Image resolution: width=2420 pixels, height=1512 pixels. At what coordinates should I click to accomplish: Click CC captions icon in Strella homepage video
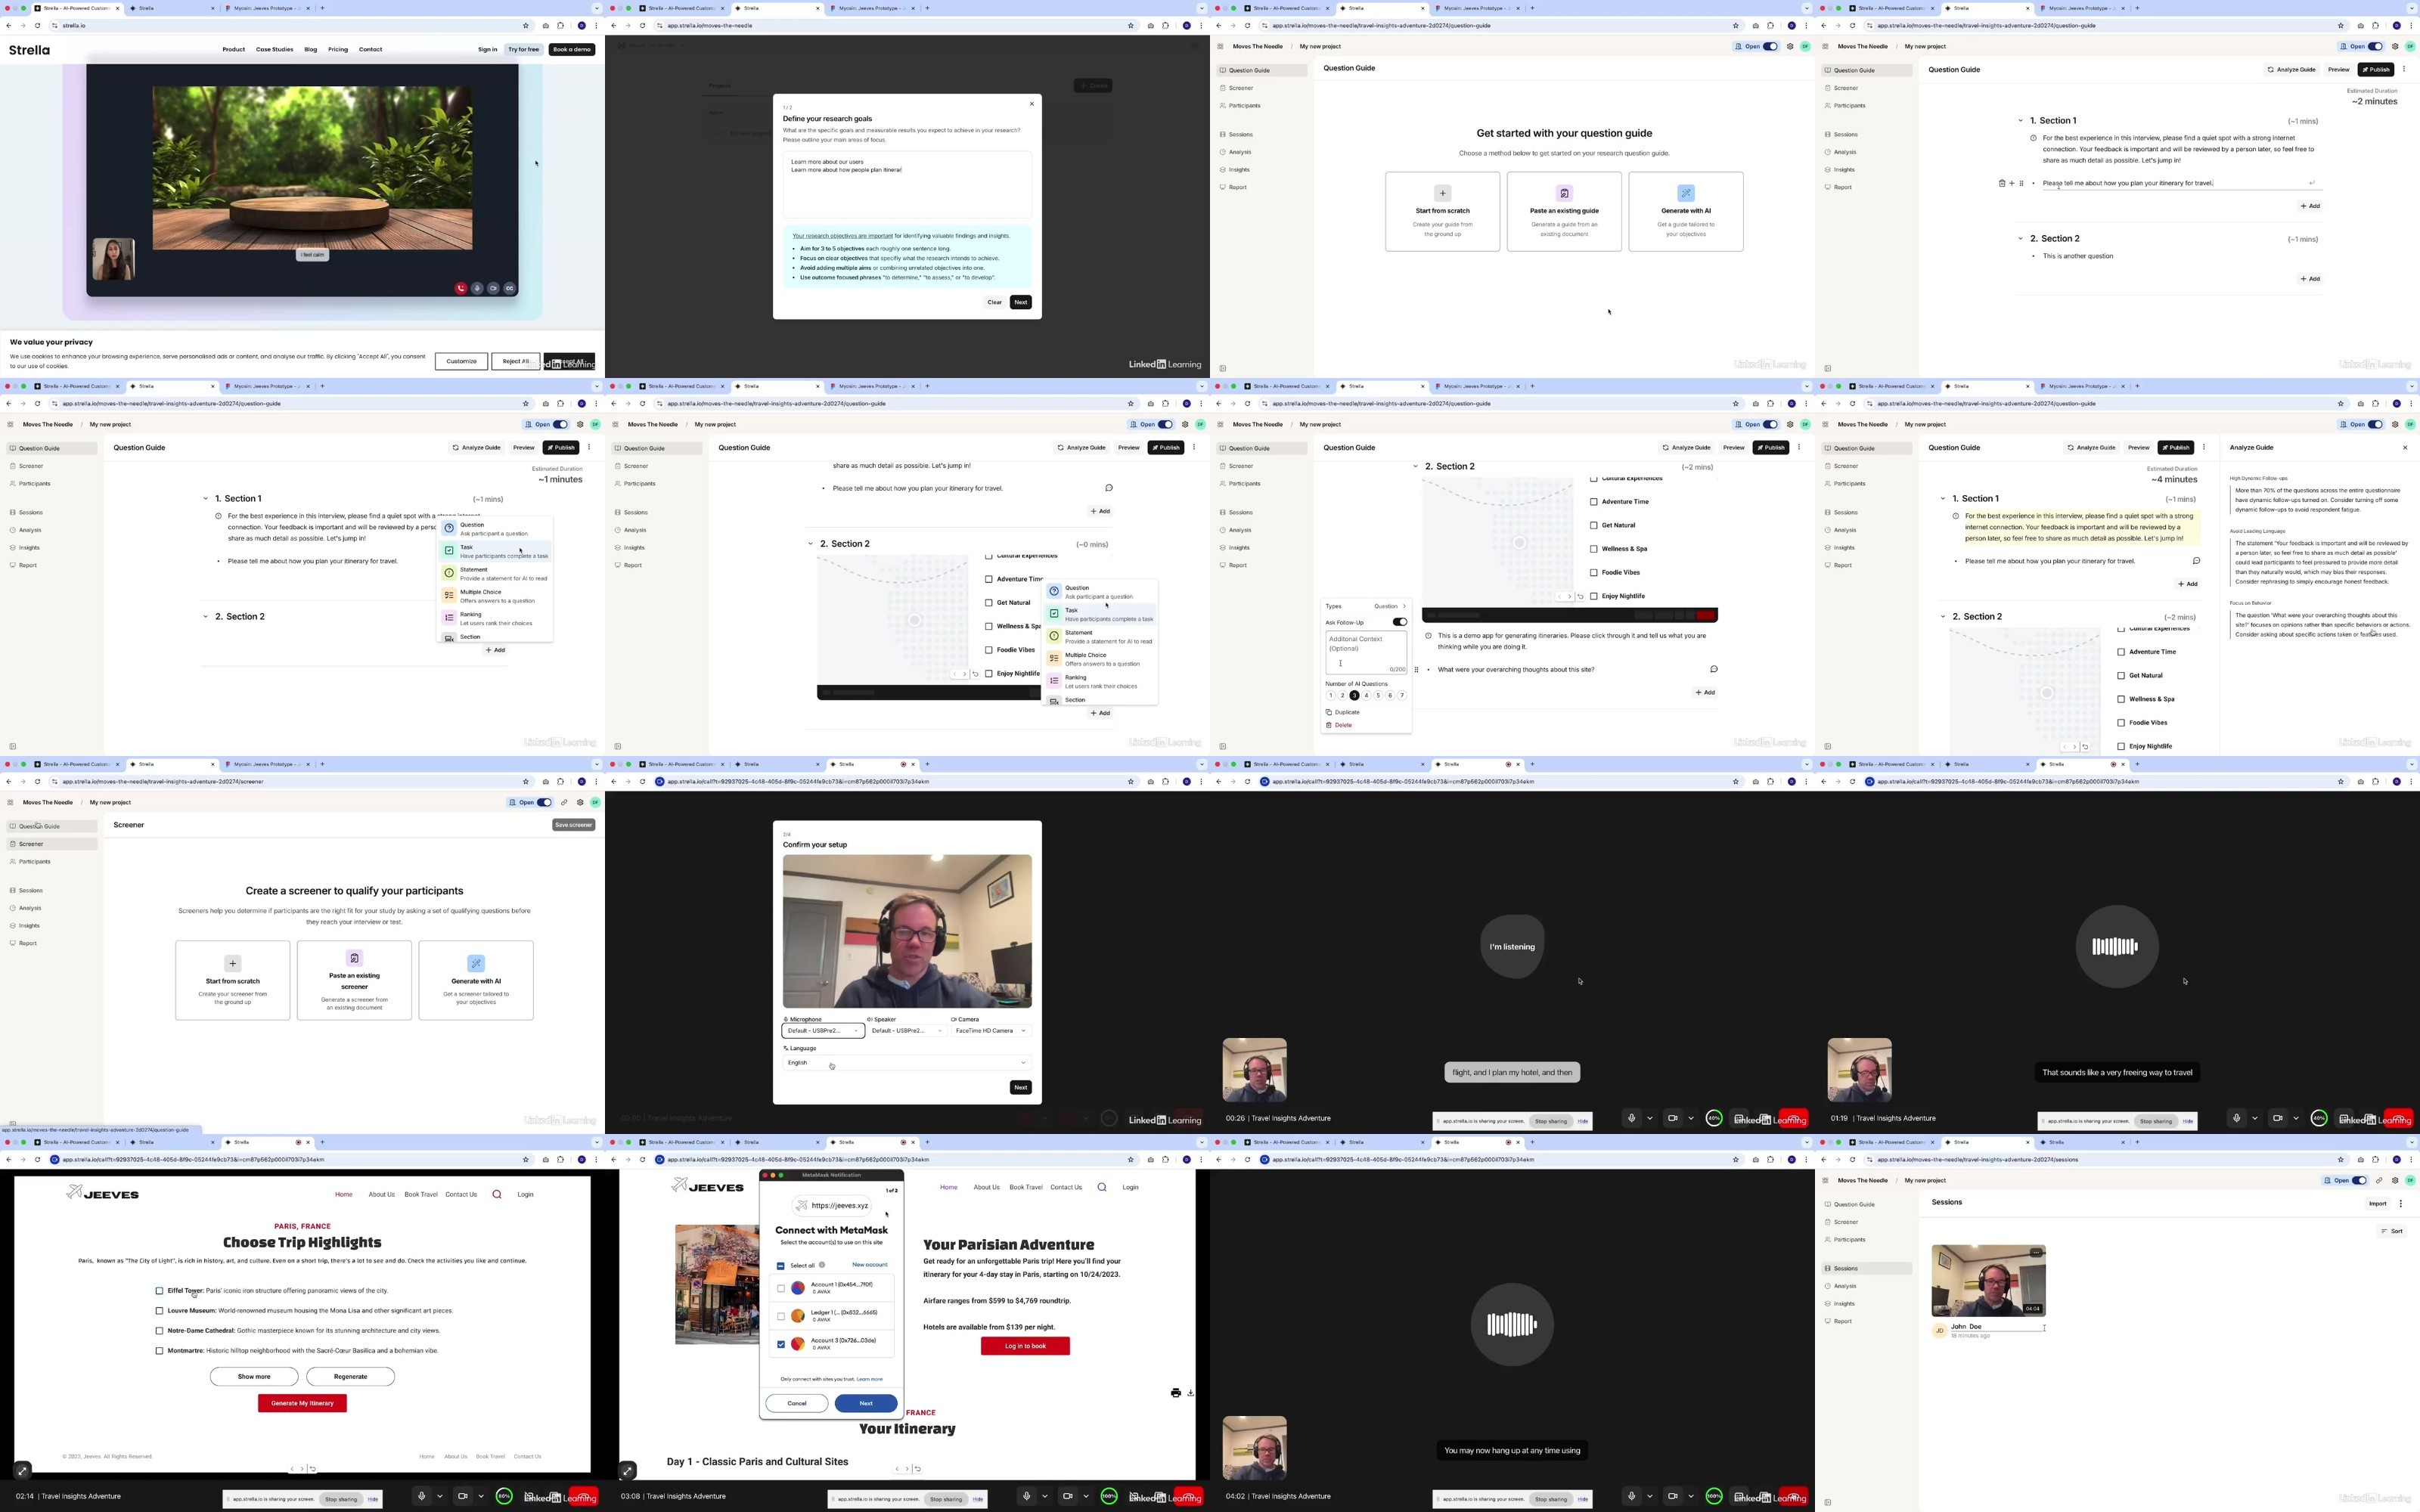point(509,288)
